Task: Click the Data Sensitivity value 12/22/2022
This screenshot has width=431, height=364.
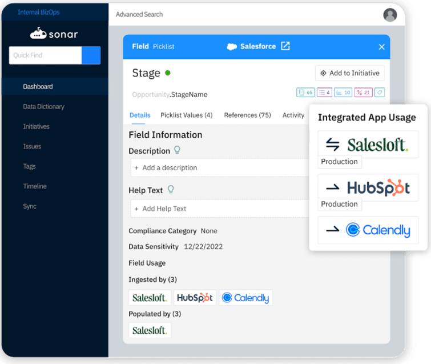Action: tap(203, 246)
